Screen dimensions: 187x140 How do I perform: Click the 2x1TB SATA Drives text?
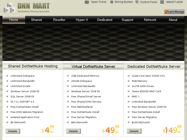click(x=143, y=86)
